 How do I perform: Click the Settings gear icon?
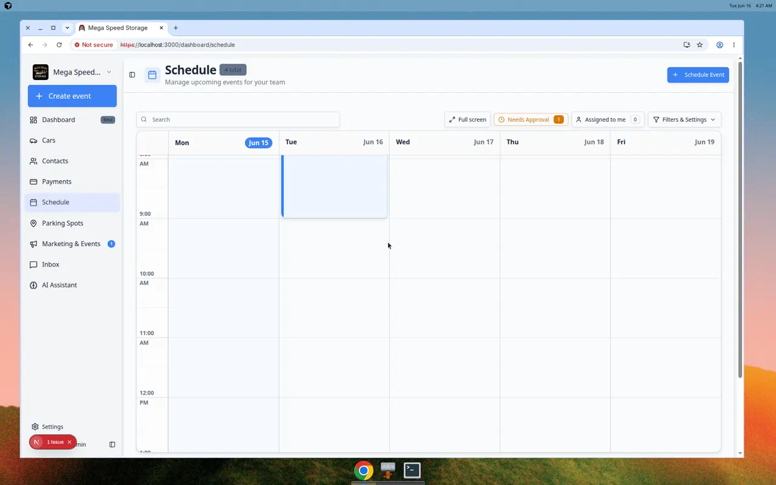click(35, 427)
